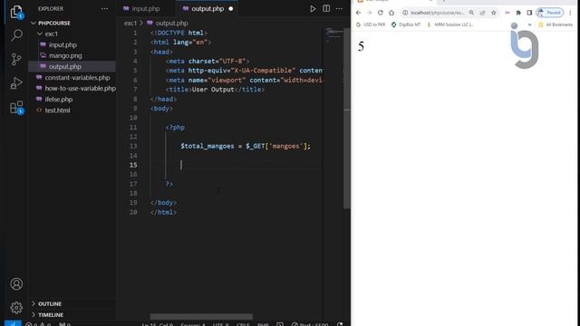Reload the browser page
The image size is (580, 326).
(381, 13)
